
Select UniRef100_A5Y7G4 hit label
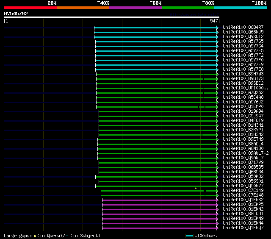[243, 46]
